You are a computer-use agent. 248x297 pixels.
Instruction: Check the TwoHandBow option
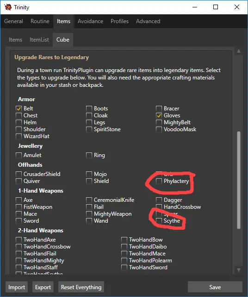tap(124, 240)
